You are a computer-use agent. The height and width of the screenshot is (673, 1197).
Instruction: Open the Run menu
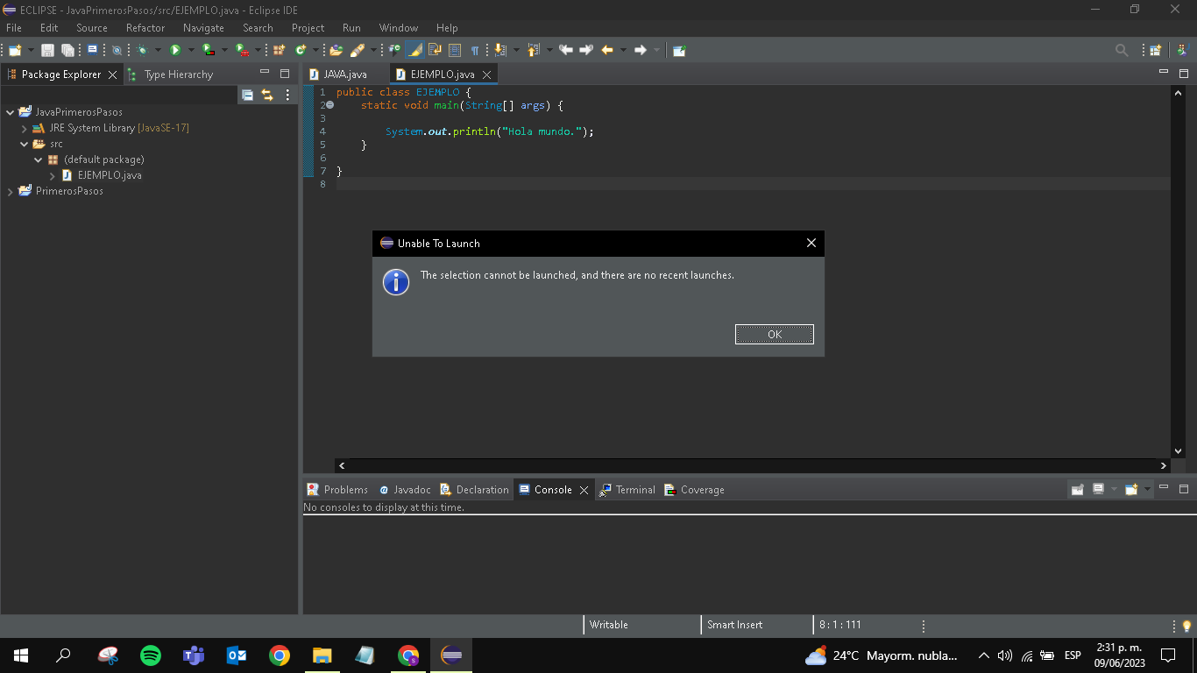pos(351,28)
